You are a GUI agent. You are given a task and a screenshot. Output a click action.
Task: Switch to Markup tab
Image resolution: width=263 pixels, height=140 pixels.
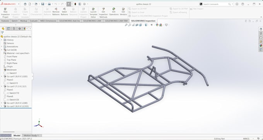pos(24,21)
